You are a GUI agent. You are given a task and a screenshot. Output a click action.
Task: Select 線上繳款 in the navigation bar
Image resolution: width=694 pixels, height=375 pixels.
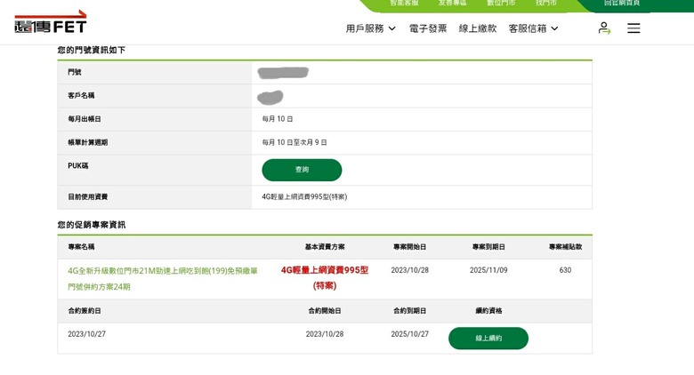(x=478, y=28)
